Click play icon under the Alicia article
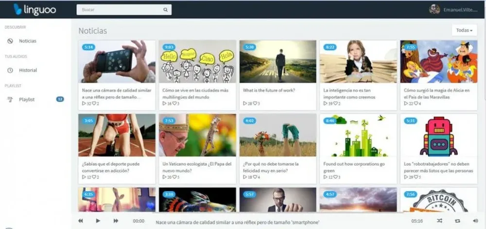Screen dimensions: 486x229 coord(406,104)
